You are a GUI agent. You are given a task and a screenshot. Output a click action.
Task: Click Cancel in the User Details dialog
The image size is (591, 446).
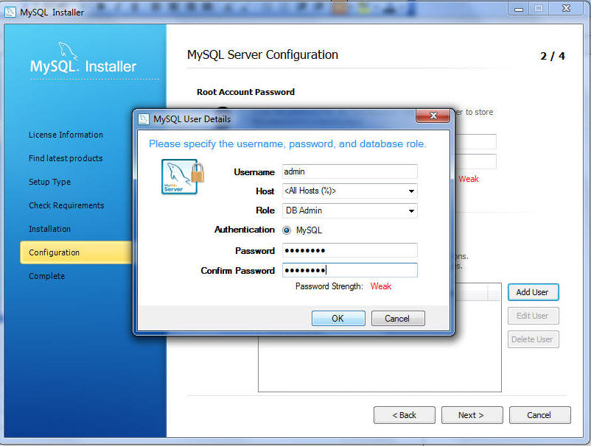click(398, 319)
